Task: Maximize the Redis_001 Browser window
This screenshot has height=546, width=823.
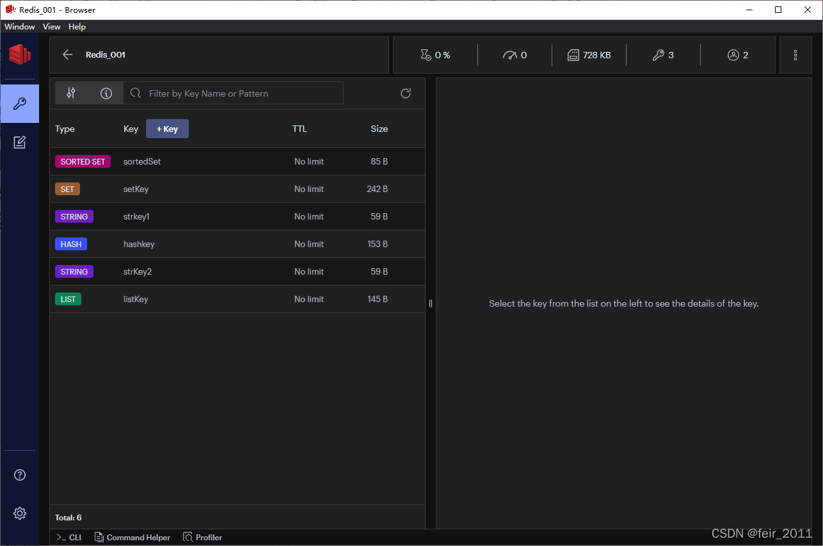Action: [x=778, y=10]
